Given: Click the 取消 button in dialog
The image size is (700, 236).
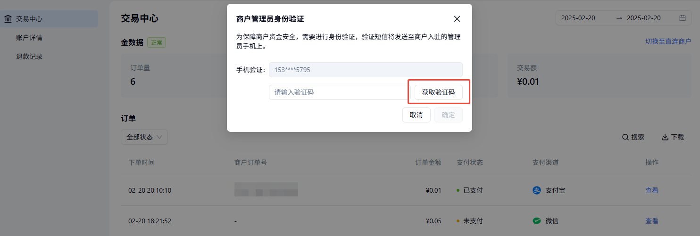Looking at the screenshot, I should pos(416,115).
